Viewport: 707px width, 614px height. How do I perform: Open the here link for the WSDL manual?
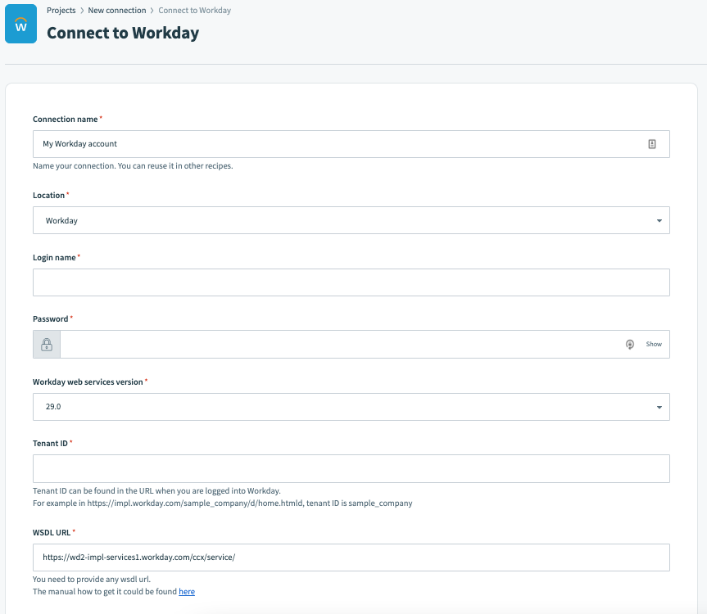tap(186, 591)
